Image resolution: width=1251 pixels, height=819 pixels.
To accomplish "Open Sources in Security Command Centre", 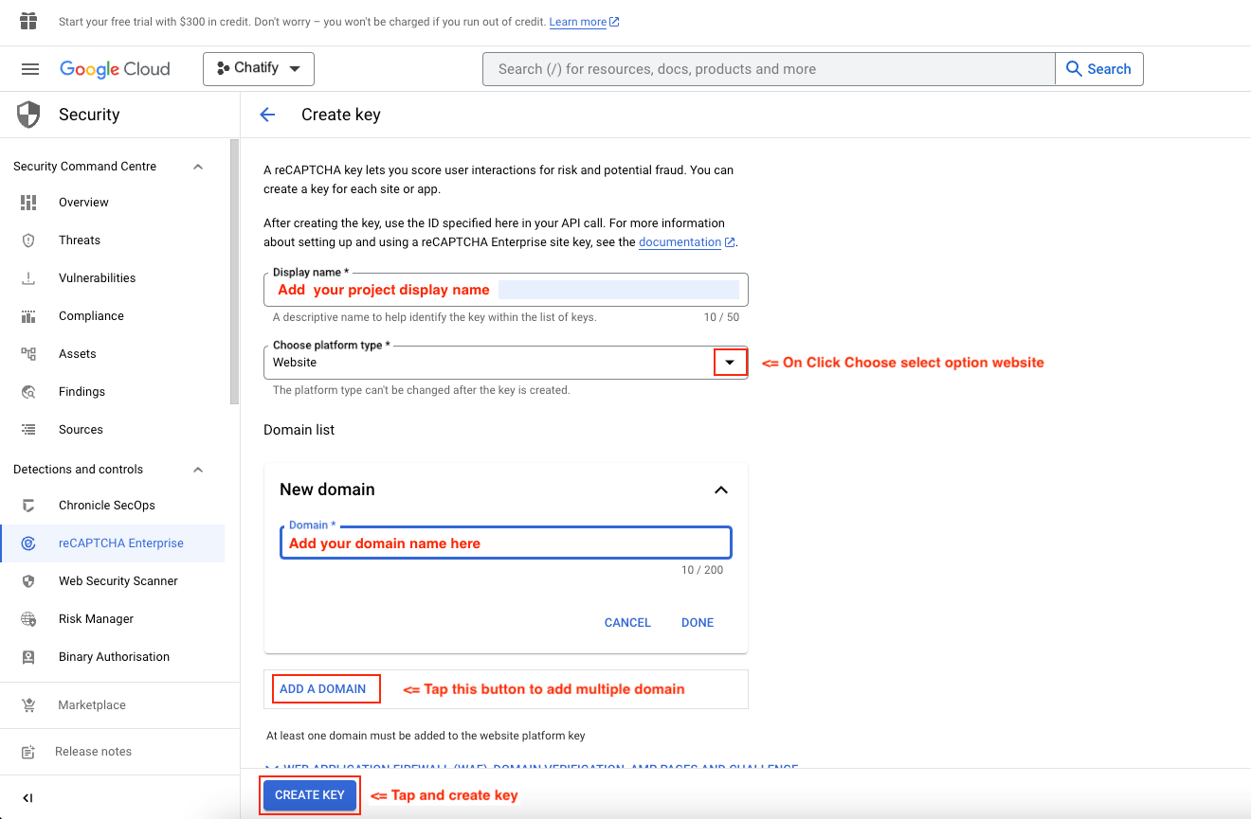I will pos(81,429).
